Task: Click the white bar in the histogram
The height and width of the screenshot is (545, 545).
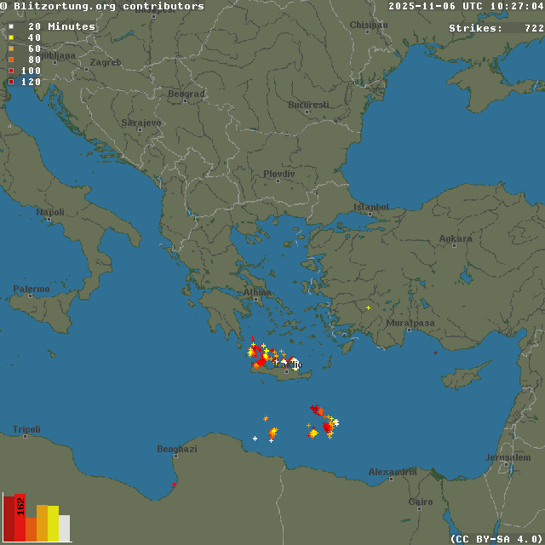Action: click(x=65, y=528)
